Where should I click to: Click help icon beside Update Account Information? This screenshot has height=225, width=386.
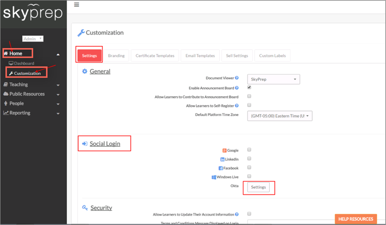click(x=237, y=214)
